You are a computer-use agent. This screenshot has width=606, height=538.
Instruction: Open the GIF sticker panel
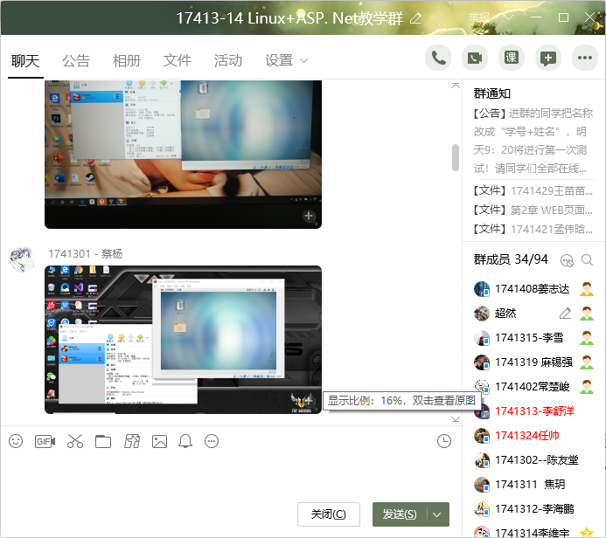click(x=45, y=441)
